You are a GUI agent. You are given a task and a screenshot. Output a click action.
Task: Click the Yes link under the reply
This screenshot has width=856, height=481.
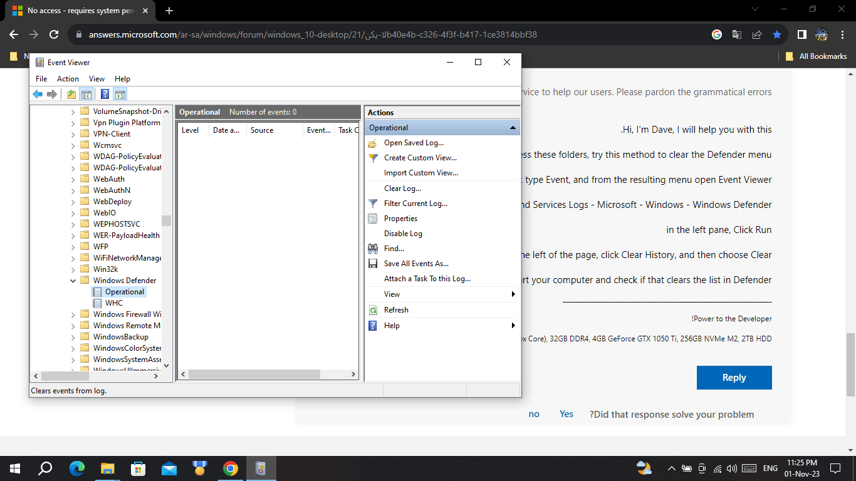pos(566,414)
